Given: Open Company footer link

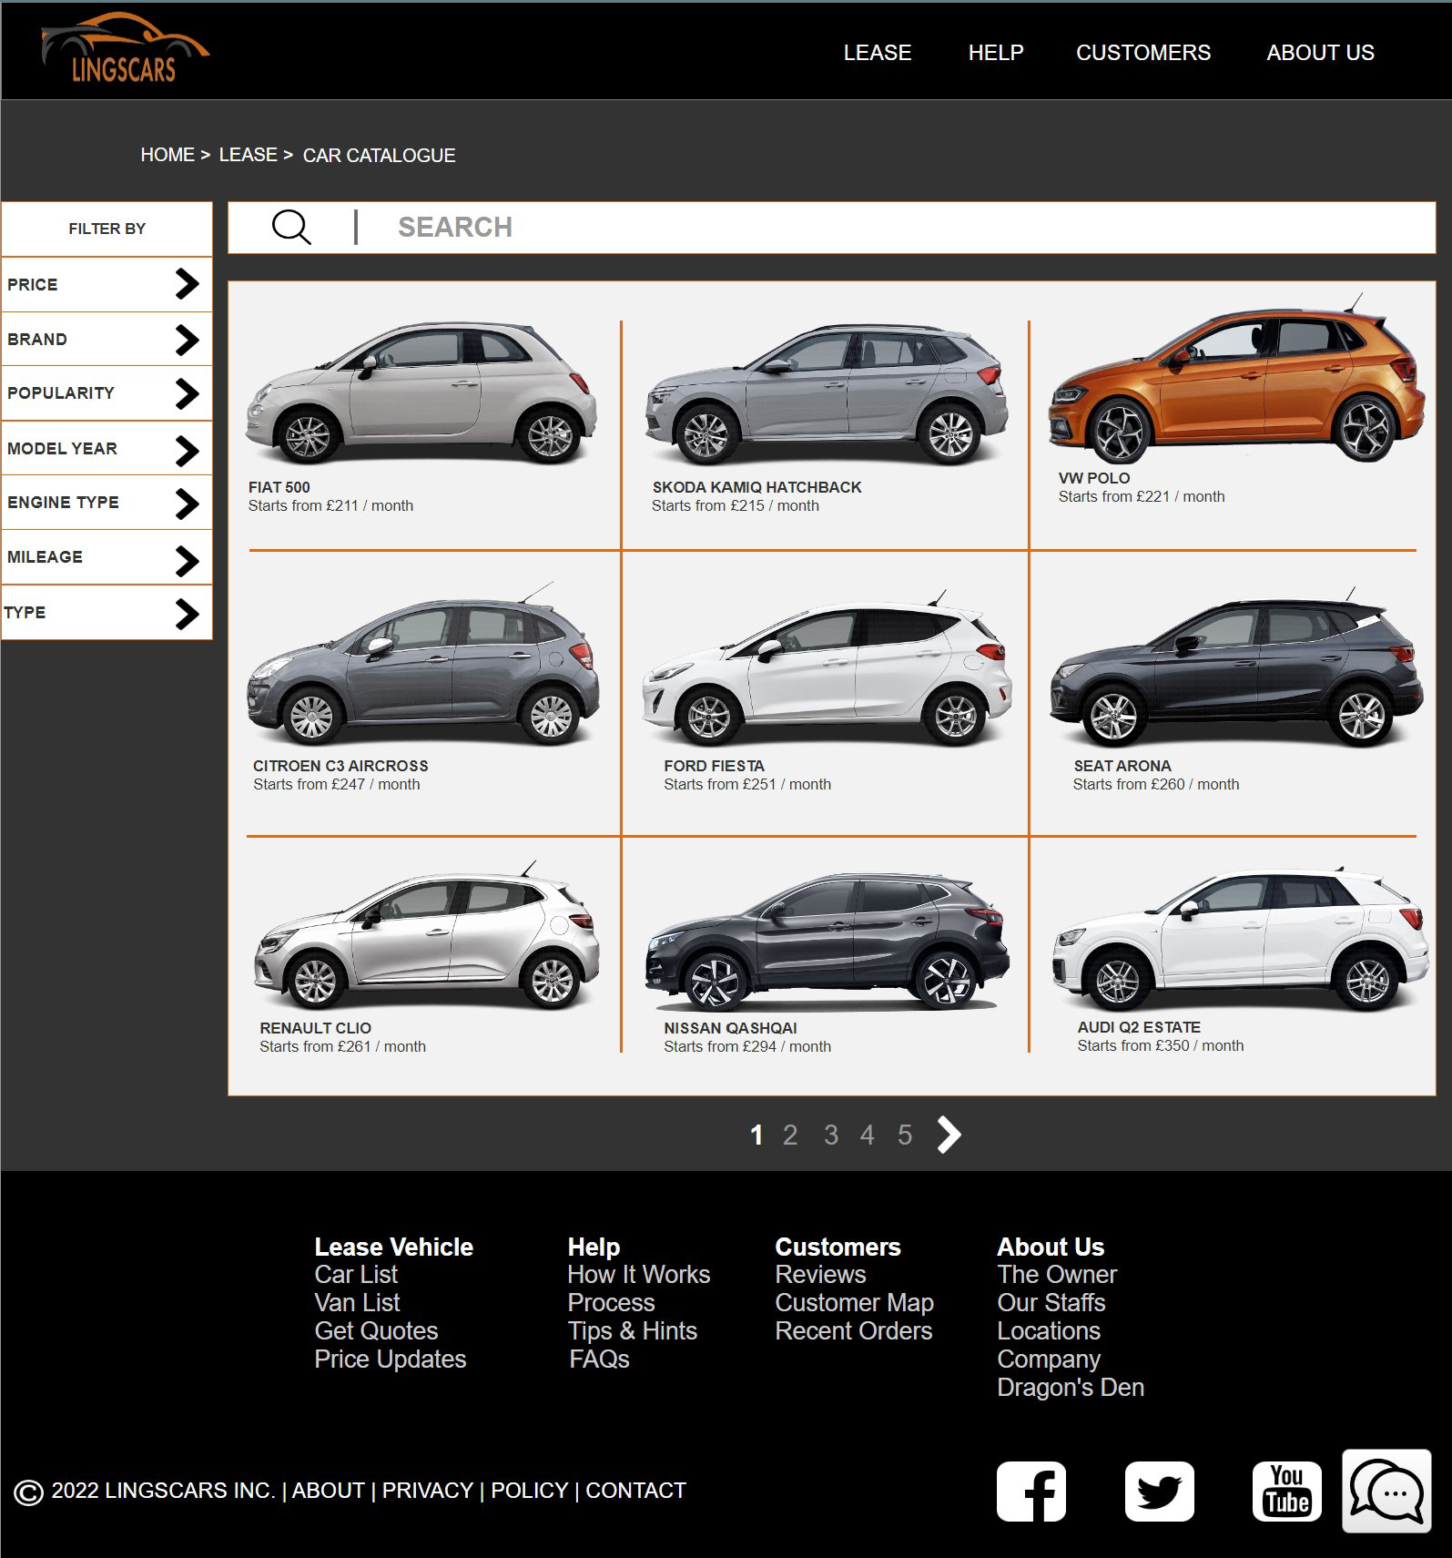Looking at the screenshot, I should tap(1048, 1359).
